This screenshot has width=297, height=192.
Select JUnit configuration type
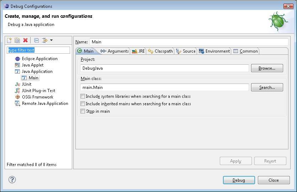coord(23,84)
